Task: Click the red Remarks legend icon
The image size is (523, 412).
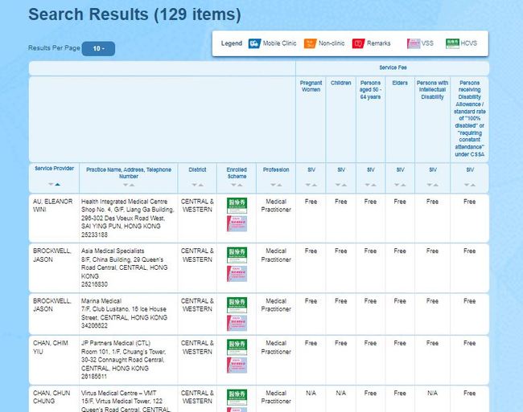Action: pyautogui.click(x=358, y=43)
